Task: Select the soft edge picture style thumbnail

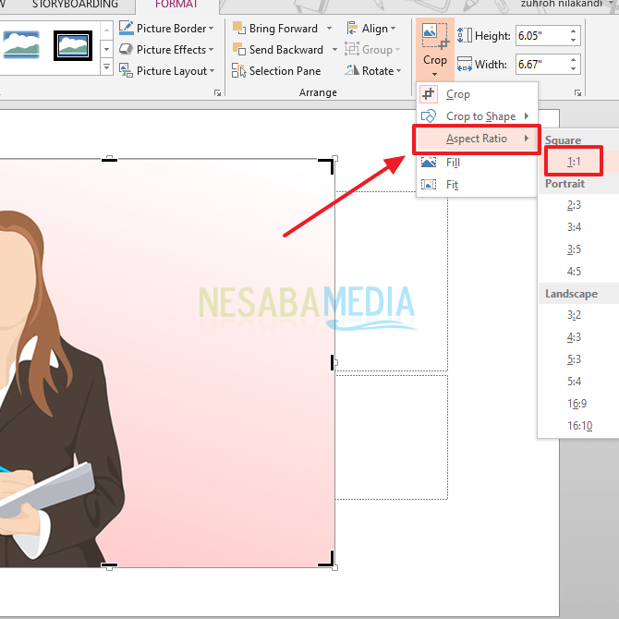Action: (21, 45)
